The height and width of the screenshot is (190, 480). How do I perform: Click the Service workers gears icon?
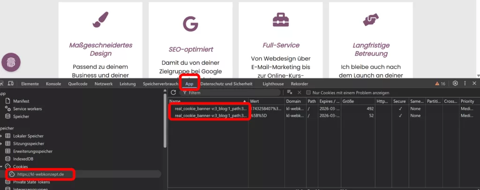[x=8, y=108]
